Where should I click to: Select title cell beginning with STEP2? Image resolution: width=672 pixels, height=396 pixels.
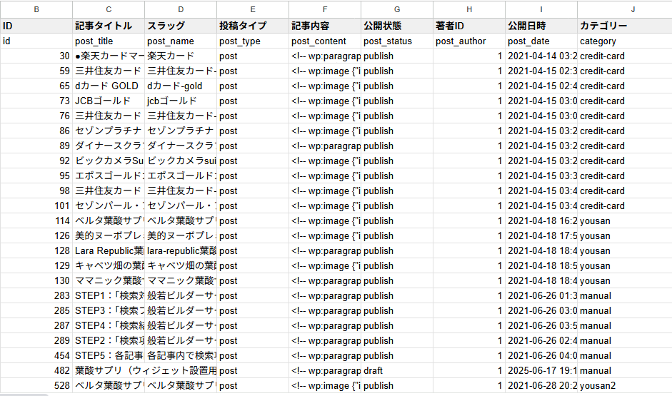click(109, 341)
